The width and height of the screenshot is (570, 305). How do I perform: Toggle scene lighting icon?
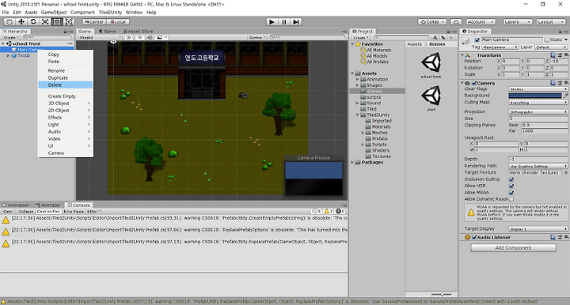139,37
